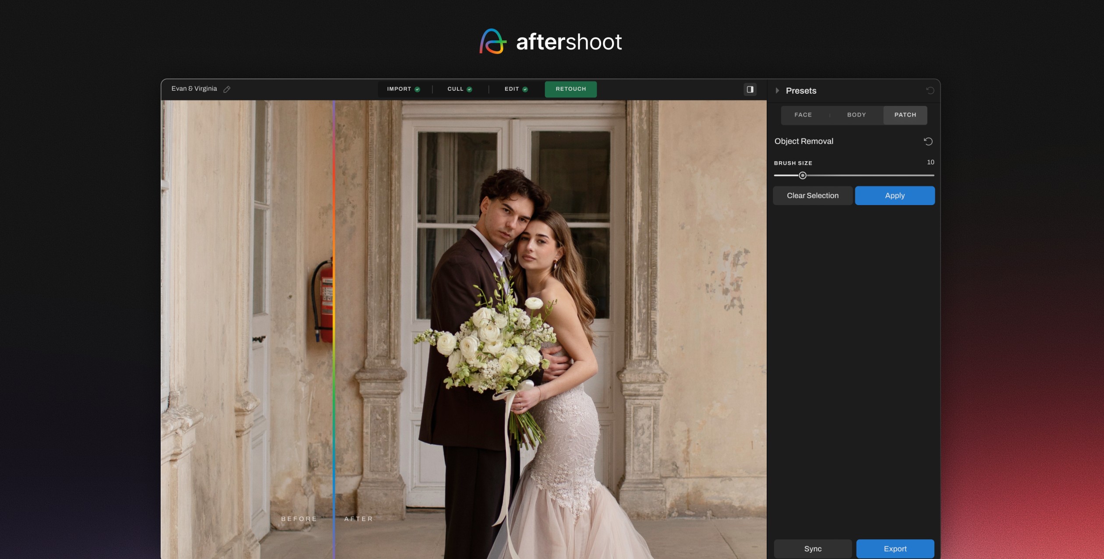1104x559 pixels.
Task: Click the Aftershoot logo icon
Action: point(493,42)
